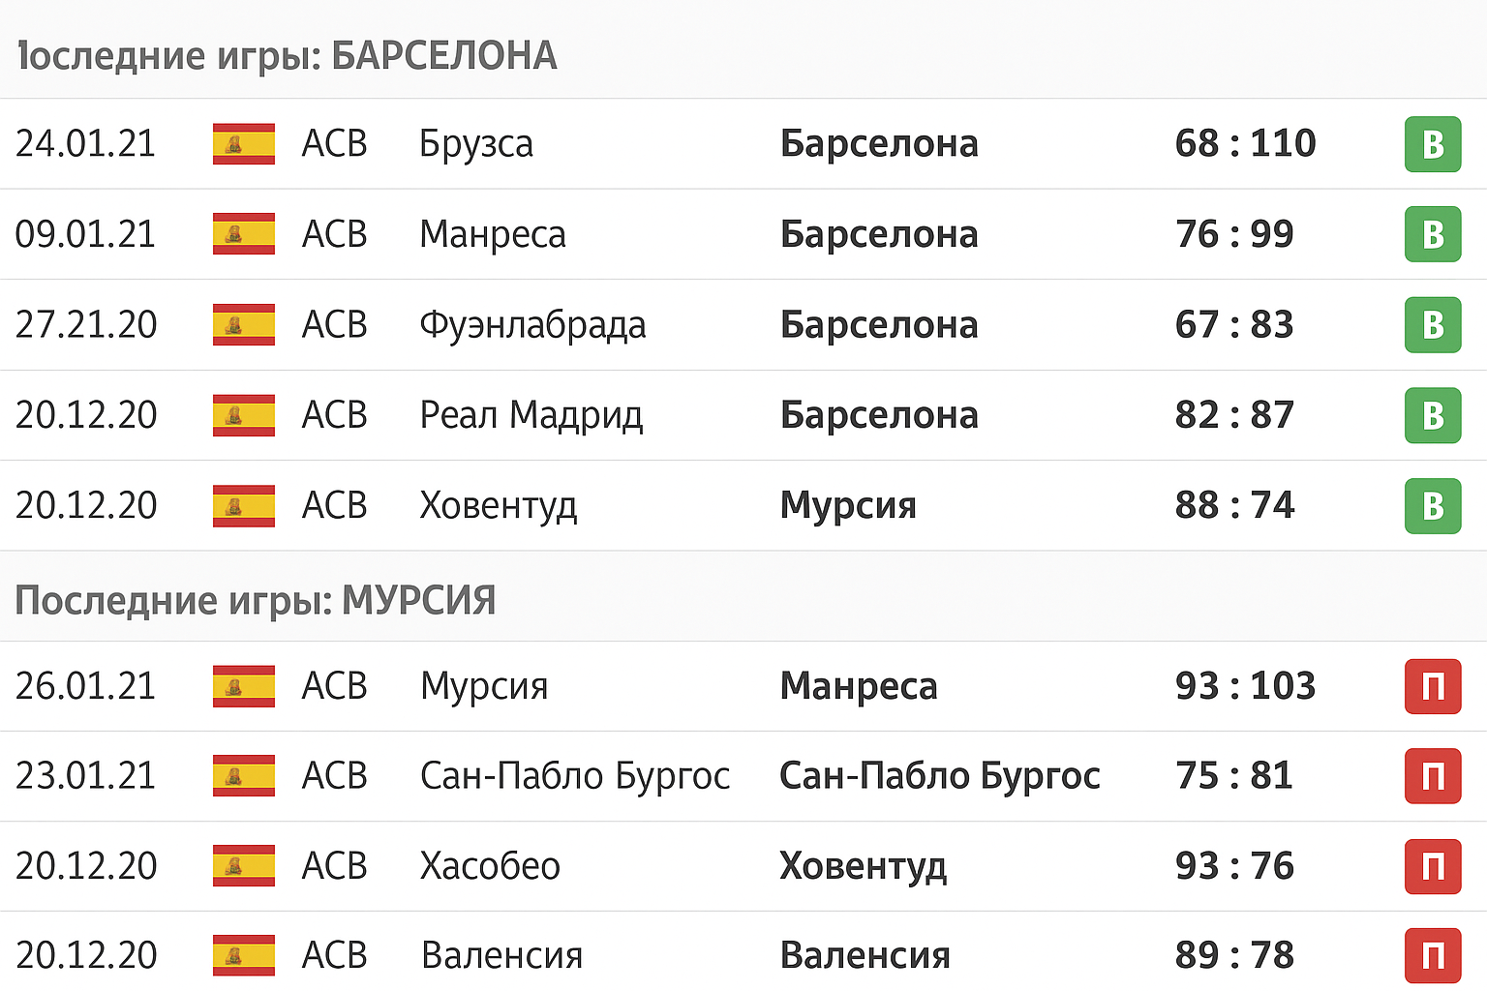This screenshot has height=991, width=1487.
Task: Select the Реал Мадрид team name
Action: point(531,415)
